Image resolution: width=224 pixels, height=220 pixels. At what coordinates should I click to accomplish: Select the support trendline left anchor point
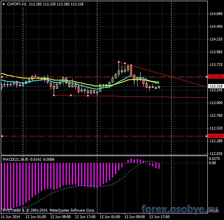click(x=54, y=95)
